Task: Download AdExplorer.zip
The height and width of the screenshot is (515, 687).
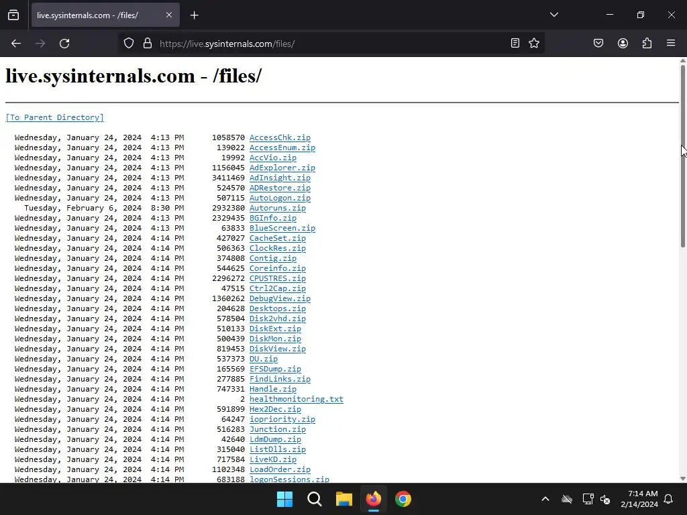Action: pos(282,168)
